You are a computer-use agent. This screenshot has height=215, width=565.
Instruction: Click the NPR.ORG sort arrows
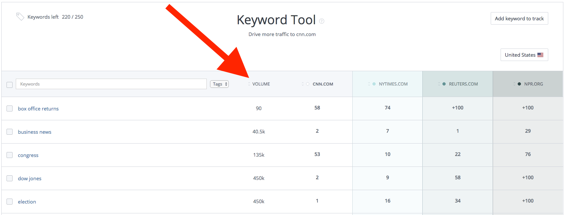pyautogui.click(x=514, y=84)
